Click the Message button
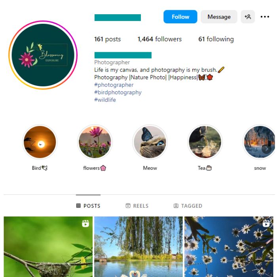 pyautogui.click(x=219, y=17)
